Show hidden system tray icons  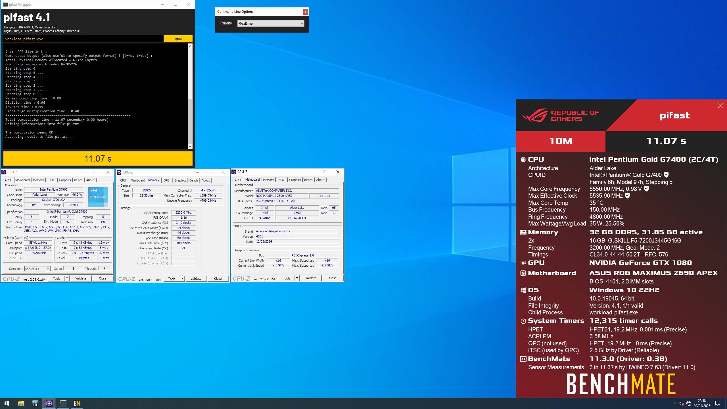(675, 403)
